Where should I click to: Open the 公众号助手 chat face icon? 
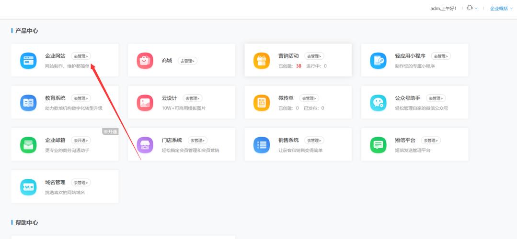[x=378, y=103]
